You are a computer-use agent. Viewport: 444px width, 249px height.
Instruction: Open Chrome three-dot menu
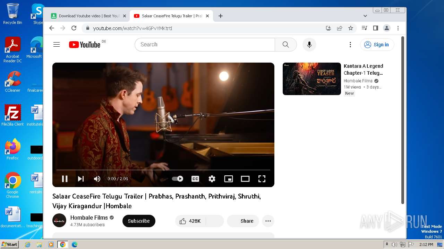click(398, 28)
